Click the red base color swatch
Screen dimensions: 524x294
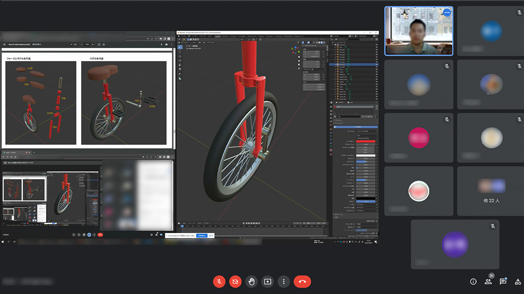point(366,141)
